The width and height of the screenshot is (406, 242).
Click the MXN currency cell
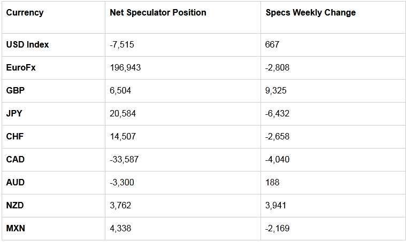16,229
